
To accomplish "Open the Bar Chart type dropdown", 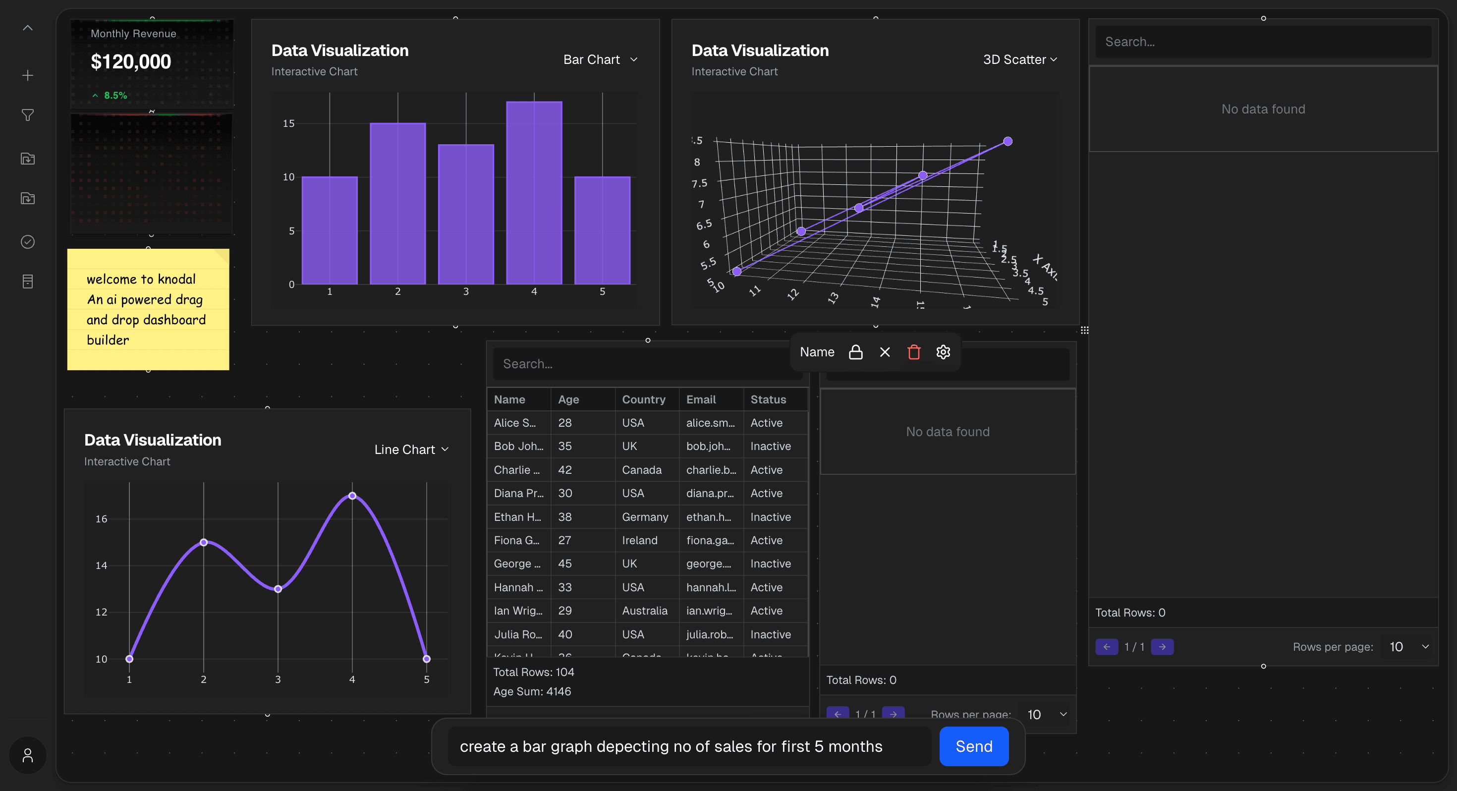I will (x=600, y=59).
